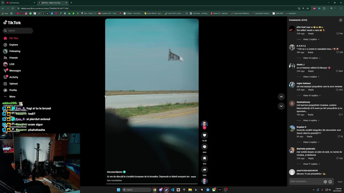
Task: Open the Apps bookmarks shortcut
Action: point(5,13)
